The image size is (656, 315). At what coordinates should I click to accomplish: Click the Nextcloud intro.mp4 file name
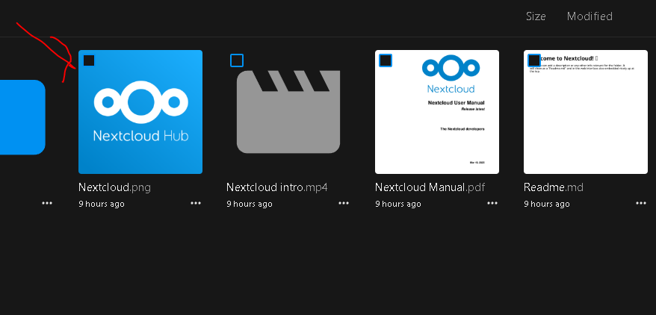(277, 187)
